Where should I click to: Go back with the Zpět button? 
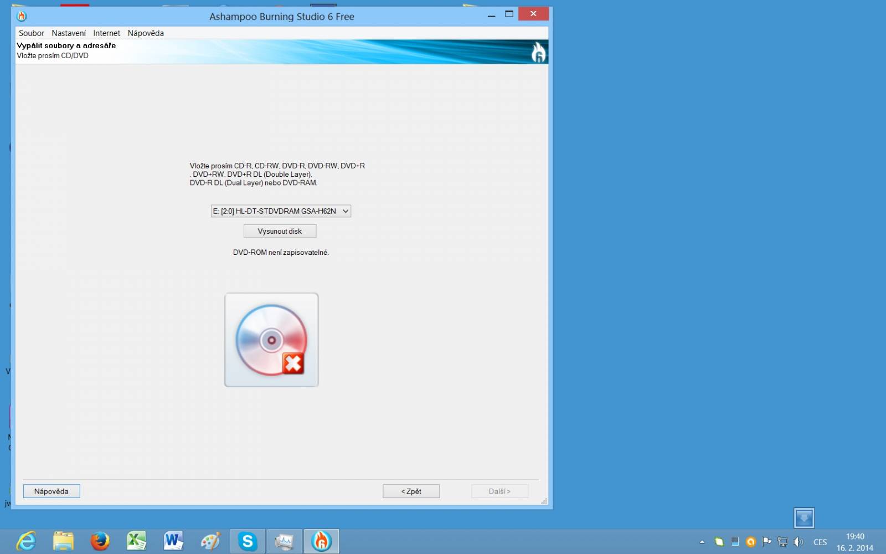pyautogui.click(x=411, y=491)
